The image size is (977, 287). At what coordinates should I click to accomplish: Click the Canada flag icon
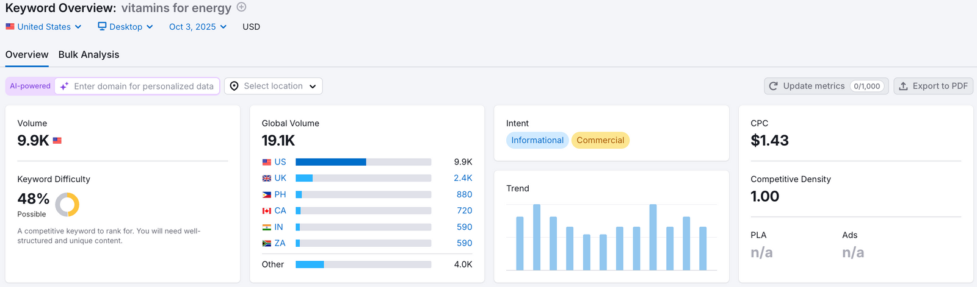[x=267, y=211]
